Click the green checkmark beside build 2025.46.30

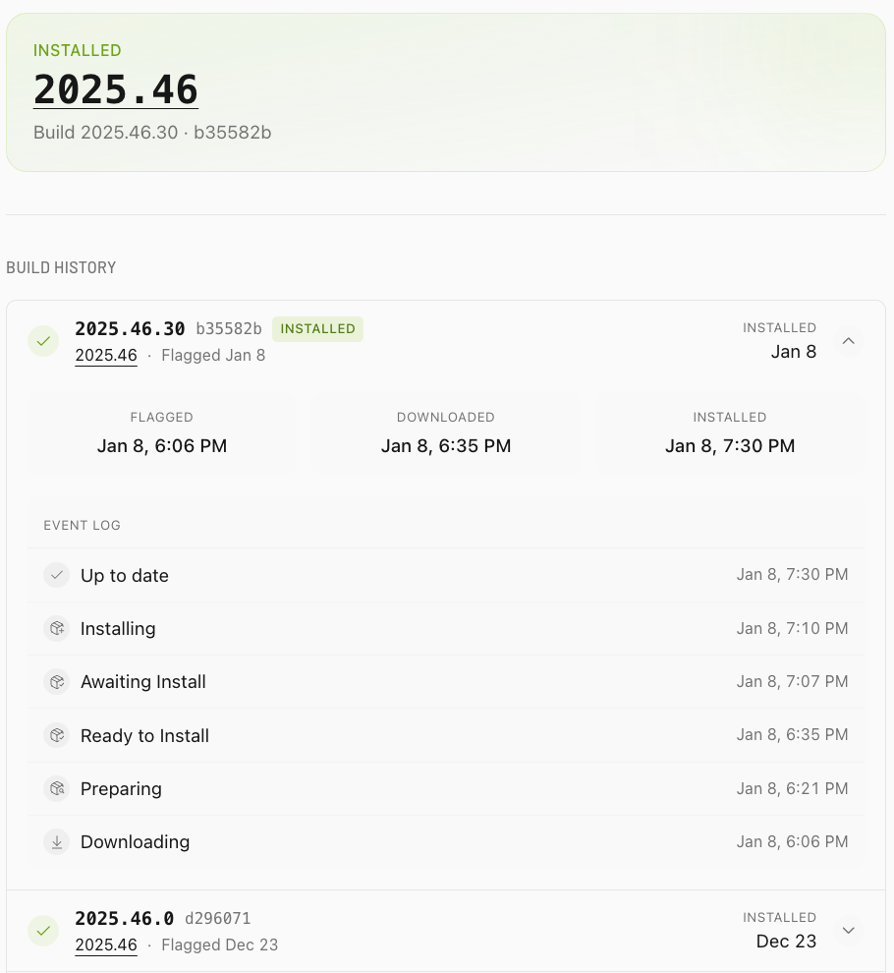43,341
